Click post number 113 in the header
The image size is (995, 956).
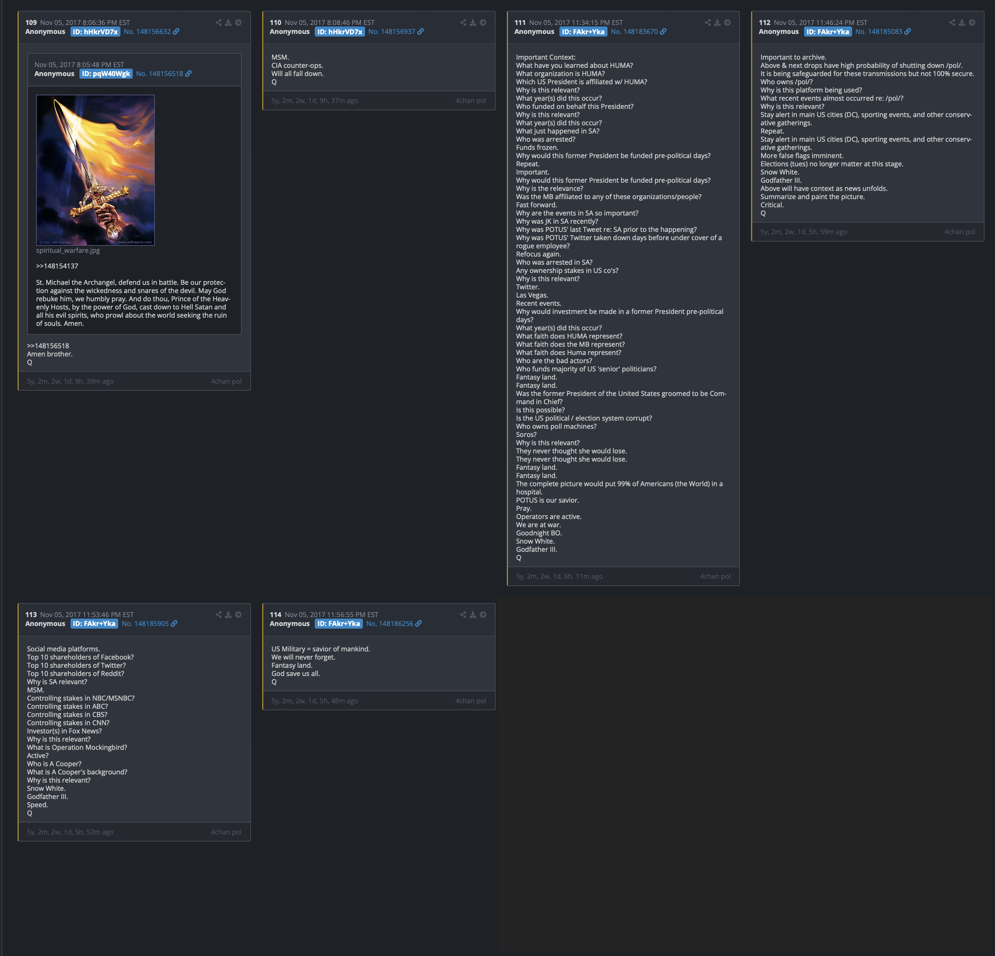click(x=31, y=614)
